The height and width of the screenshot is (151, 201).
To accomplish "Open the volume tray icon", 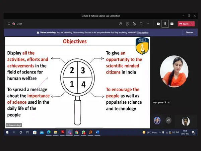I will 174,133.
